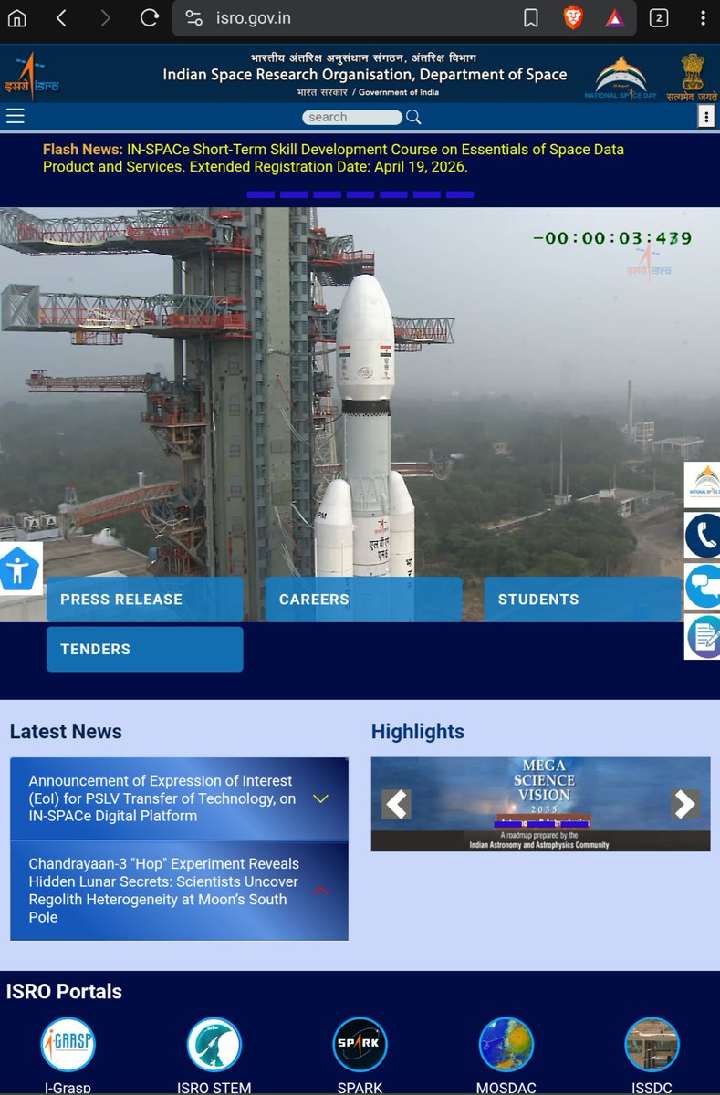Click the SPARK portal label
This screenshot has height=1095, width=720.
[360, 1088]
